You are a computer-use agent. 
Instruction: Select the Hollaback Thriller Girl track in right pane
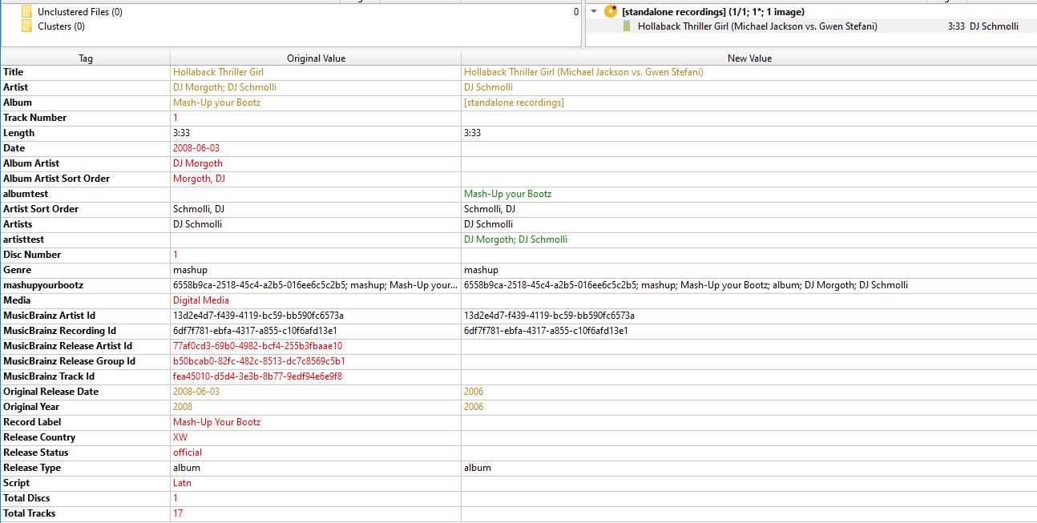[757, 26]
